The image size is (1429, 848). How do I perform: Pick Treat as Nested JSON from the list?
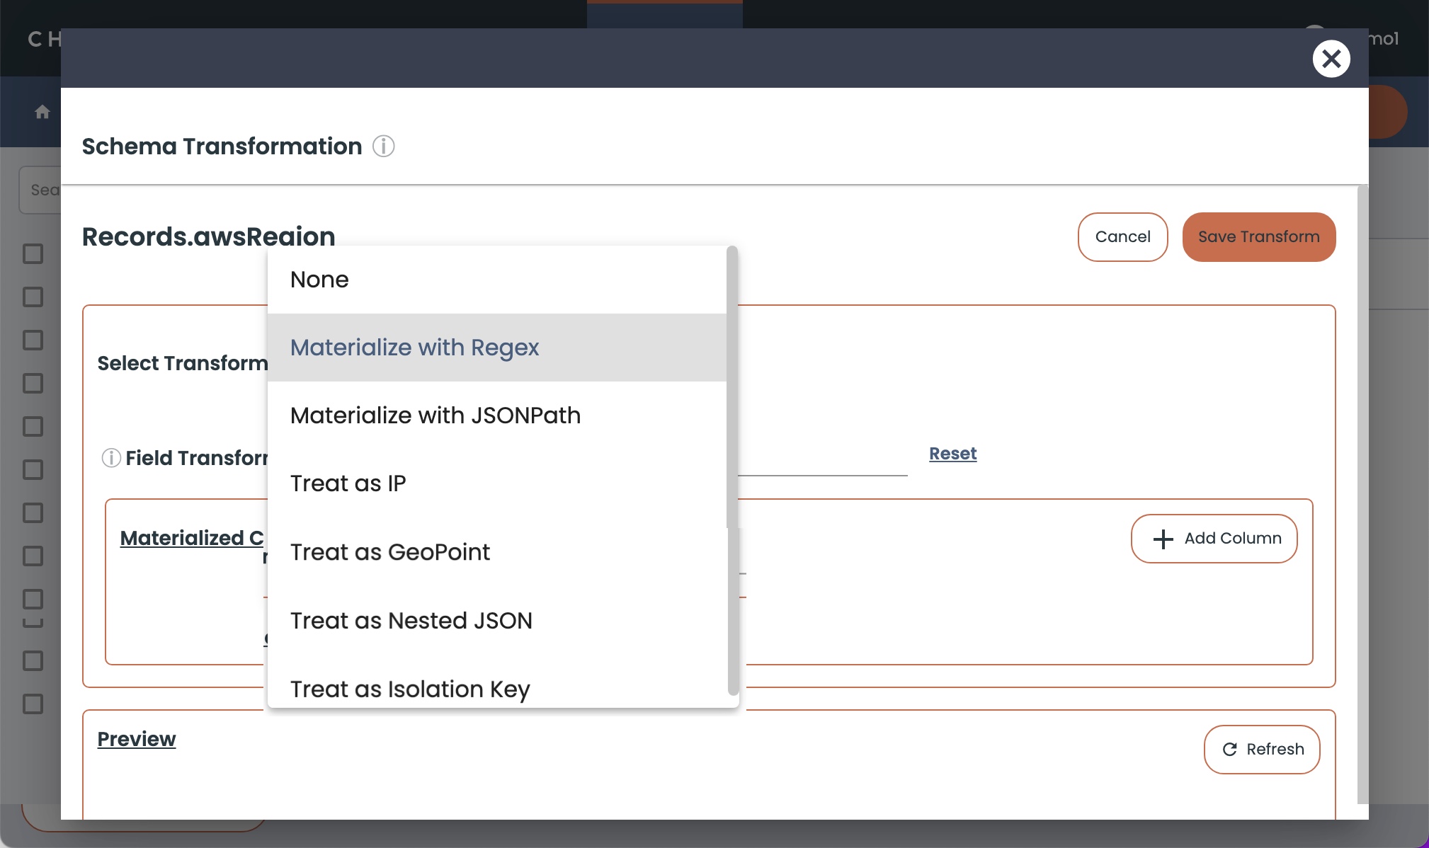pyautogui.click(x=411, y=620)
